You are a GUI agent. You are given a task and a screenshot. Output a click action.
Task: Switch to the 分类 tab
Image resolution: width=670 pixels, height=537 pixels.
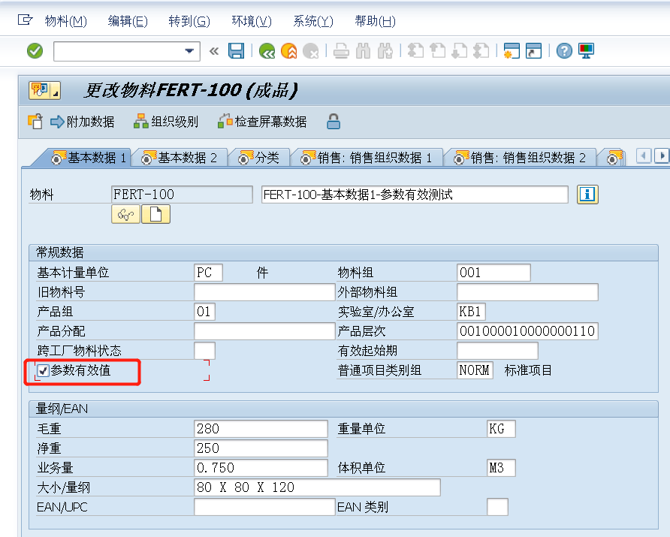coord(259,158)
